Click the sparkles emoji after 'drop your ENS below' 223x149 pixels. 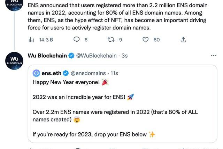(x=152, y=134)
